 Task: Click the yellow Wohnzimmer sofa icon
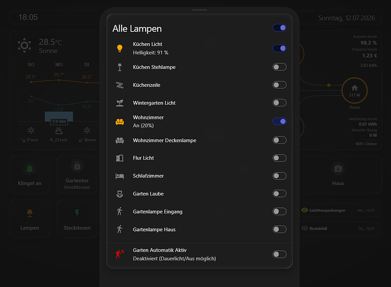click(120, 122)
